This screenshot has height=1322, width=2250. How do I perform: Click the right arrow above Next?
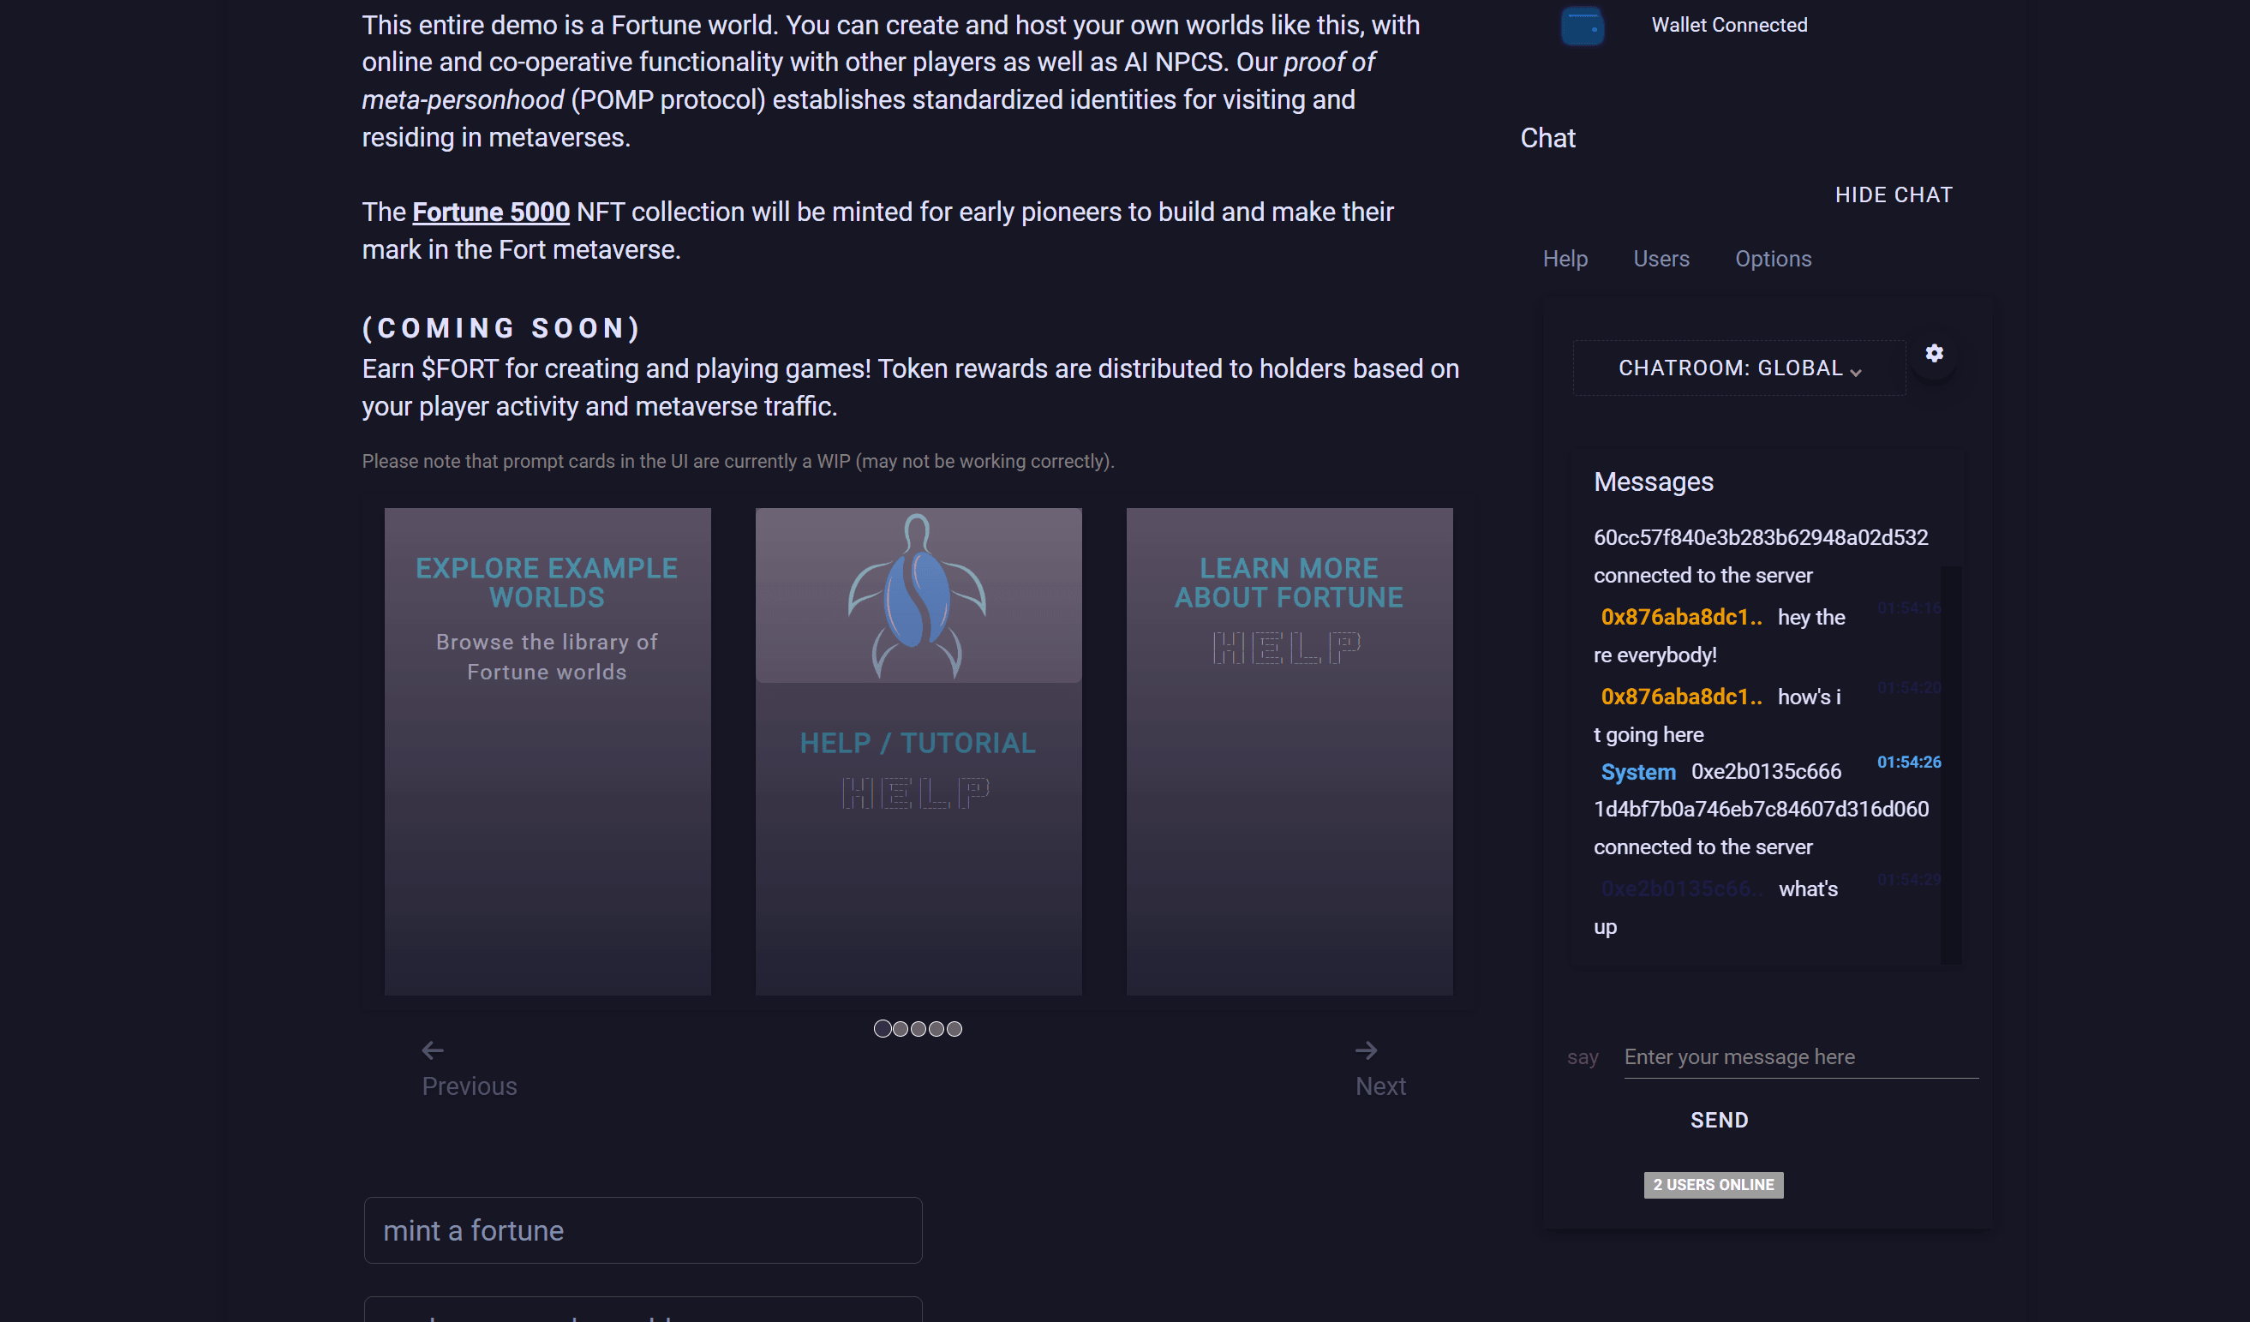(x=1366, y=1050)
